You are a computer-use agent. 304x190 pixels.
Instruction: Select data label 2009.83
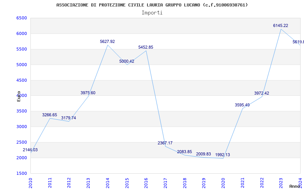pyautogui.click(x=204, y=154)
